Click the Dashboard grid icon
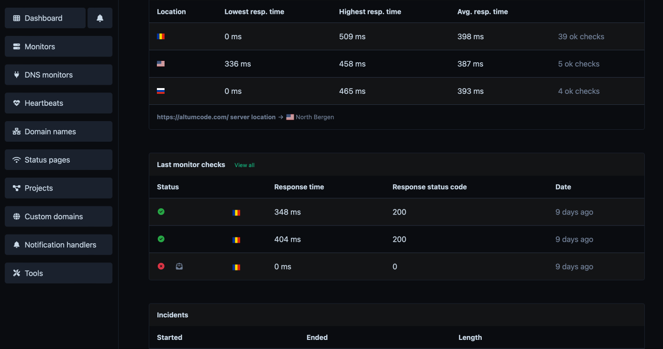This screenshot has width=663, height=349. [x=17, y=18]
